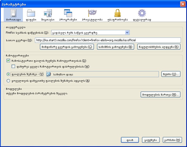Screen dimensions: 187x147
Task: Click Use Current Page (C) button
Action: 67,47
